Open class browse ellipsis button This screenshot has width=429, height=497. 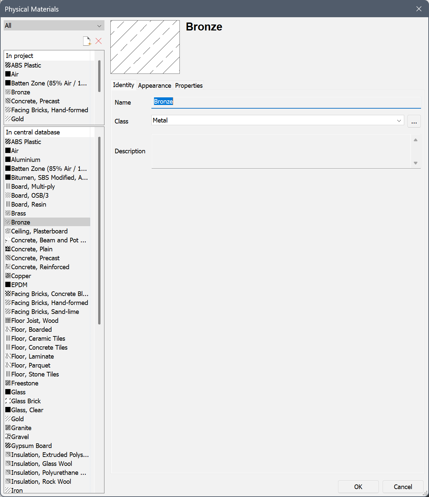click(x=414, y=122)
